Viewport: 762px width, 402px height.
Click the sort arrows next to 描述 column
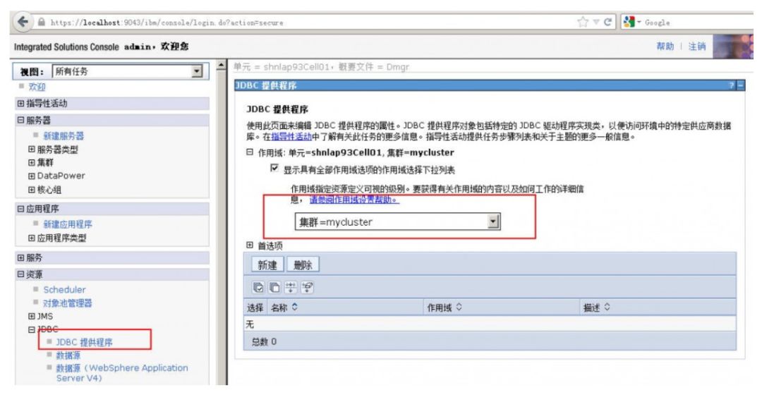point(607,307)
